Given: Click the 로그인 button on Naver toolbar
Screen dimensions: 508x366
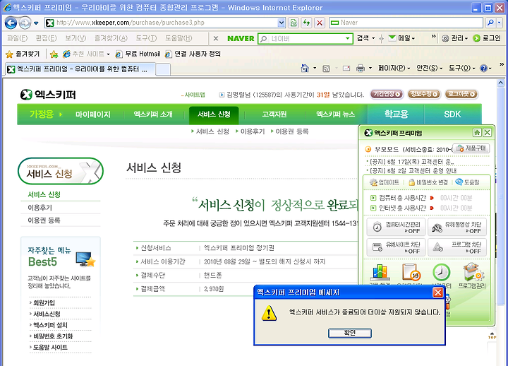Looking at the screenshot, I should (487, 38).
